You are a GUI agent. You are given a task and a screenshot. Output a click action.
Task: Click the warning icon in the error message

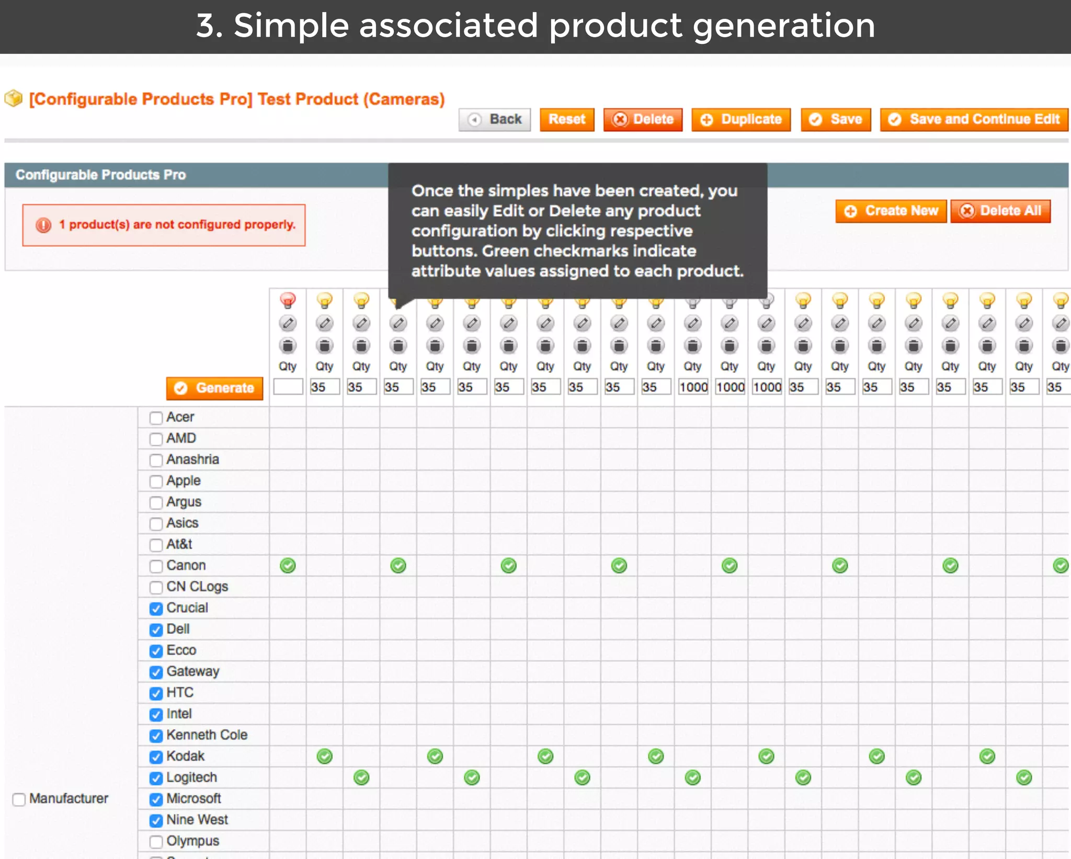43,225
